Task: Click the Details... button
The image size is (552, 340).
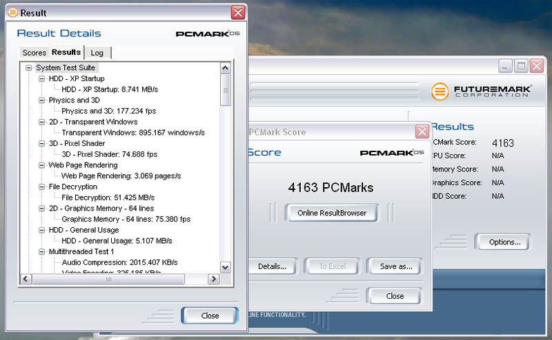Action: click(x=272, y=266)
